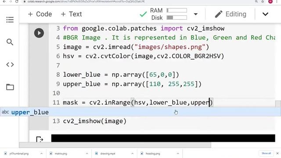Image resolution: width=281 pixels, height=158 pixels.
Task: Open downloaded file matrix.png
Action: tap(61, 154)
